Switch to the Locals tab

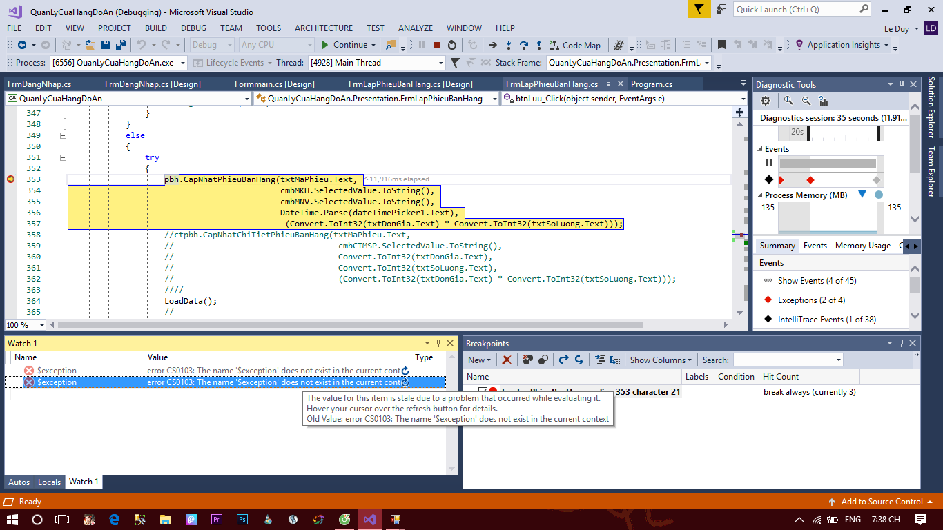49,482
